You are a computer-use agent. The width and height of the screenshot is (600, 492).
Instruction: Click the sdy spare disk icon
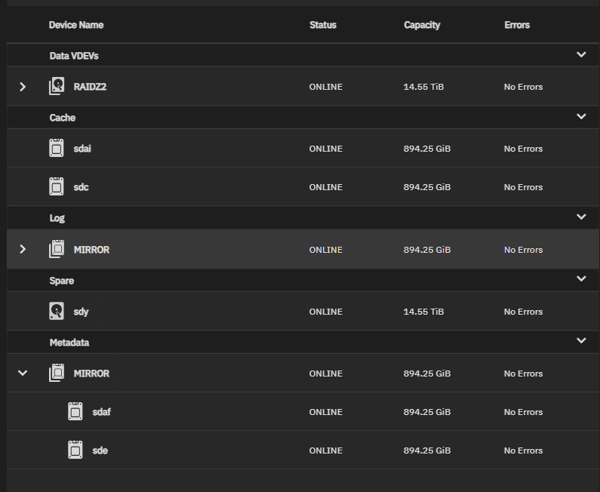point(57,312)
